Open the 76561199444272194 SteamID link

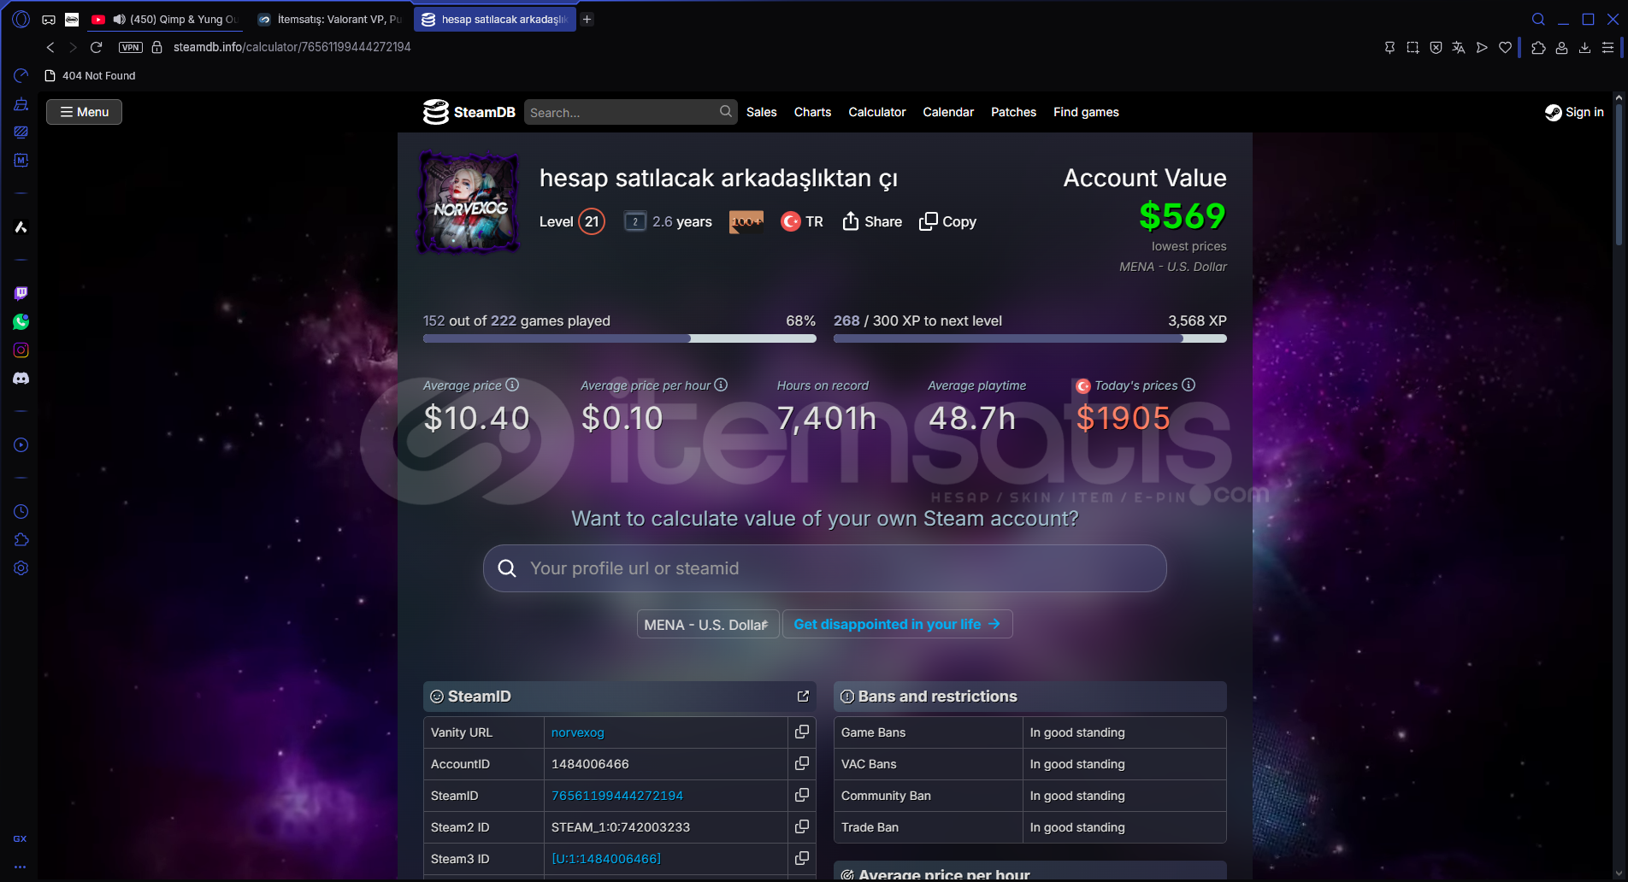click(x=617, y=796)
